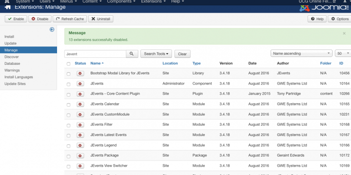
Task: Click the search field containing Jevent
Action: [x=95, y=54]
